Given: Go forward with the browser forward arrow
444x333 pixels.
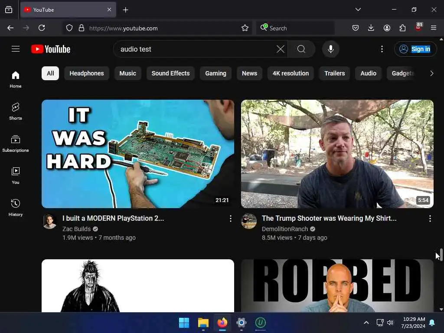Looking at the screenshot, I should (26, 28).
